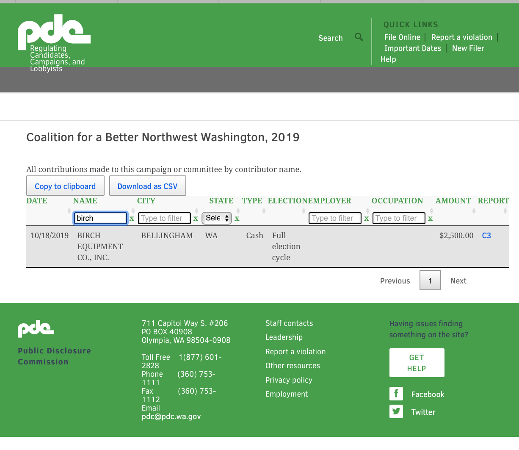Open File Online quick link
519x450 pixels.
(402, 37)
